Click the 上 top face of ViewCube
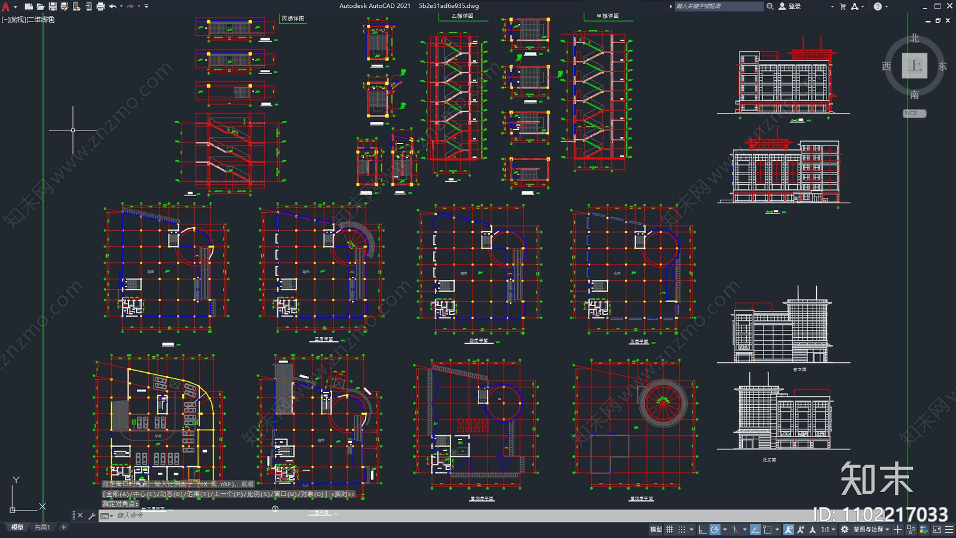Viewport: 956px width, 538px height. 915,66
